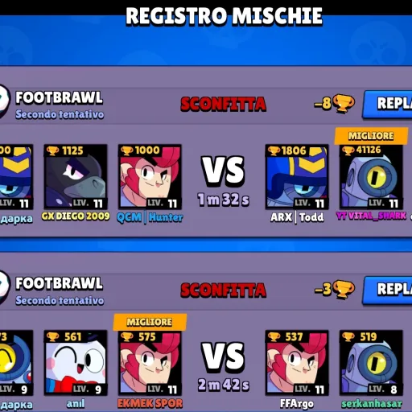412x412 pixels.
Task: Click trophy icon beside -3
Action: [344, 290]
